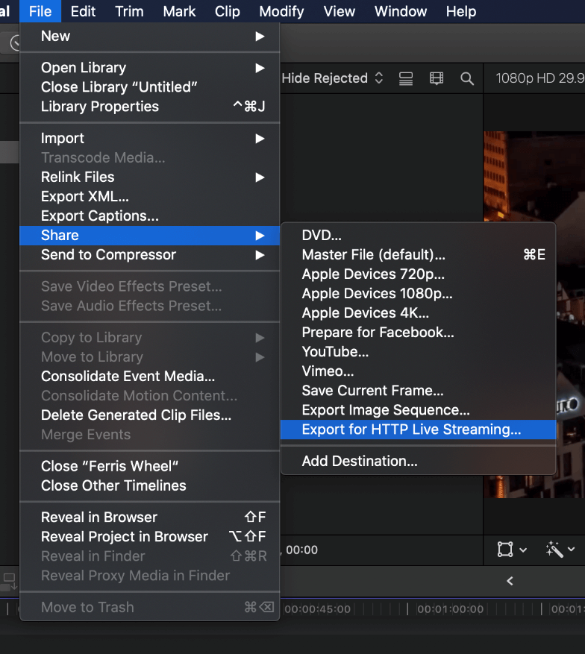Open the Clip menu
Image resolution: width=585 pixels, height=654 pixels.
click(227, 11)
